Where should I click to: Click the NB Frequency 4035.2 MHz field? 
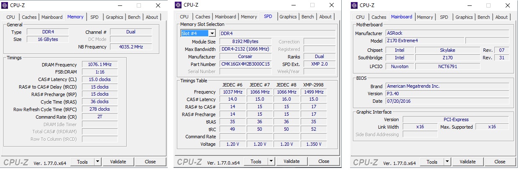[131, 47]
